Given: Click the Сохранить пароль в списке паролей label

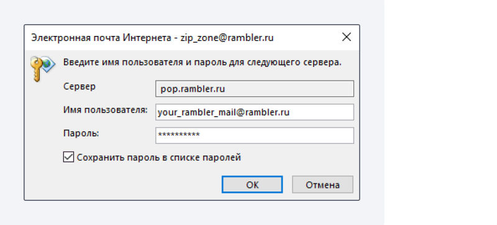Looking at the screenshot, I should point(159,157).
